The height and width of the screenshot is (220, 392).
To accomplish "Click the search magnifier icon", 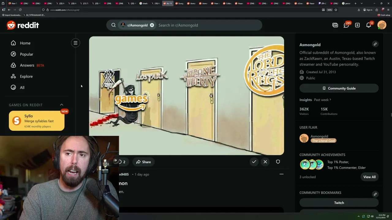I will [114, 25].
